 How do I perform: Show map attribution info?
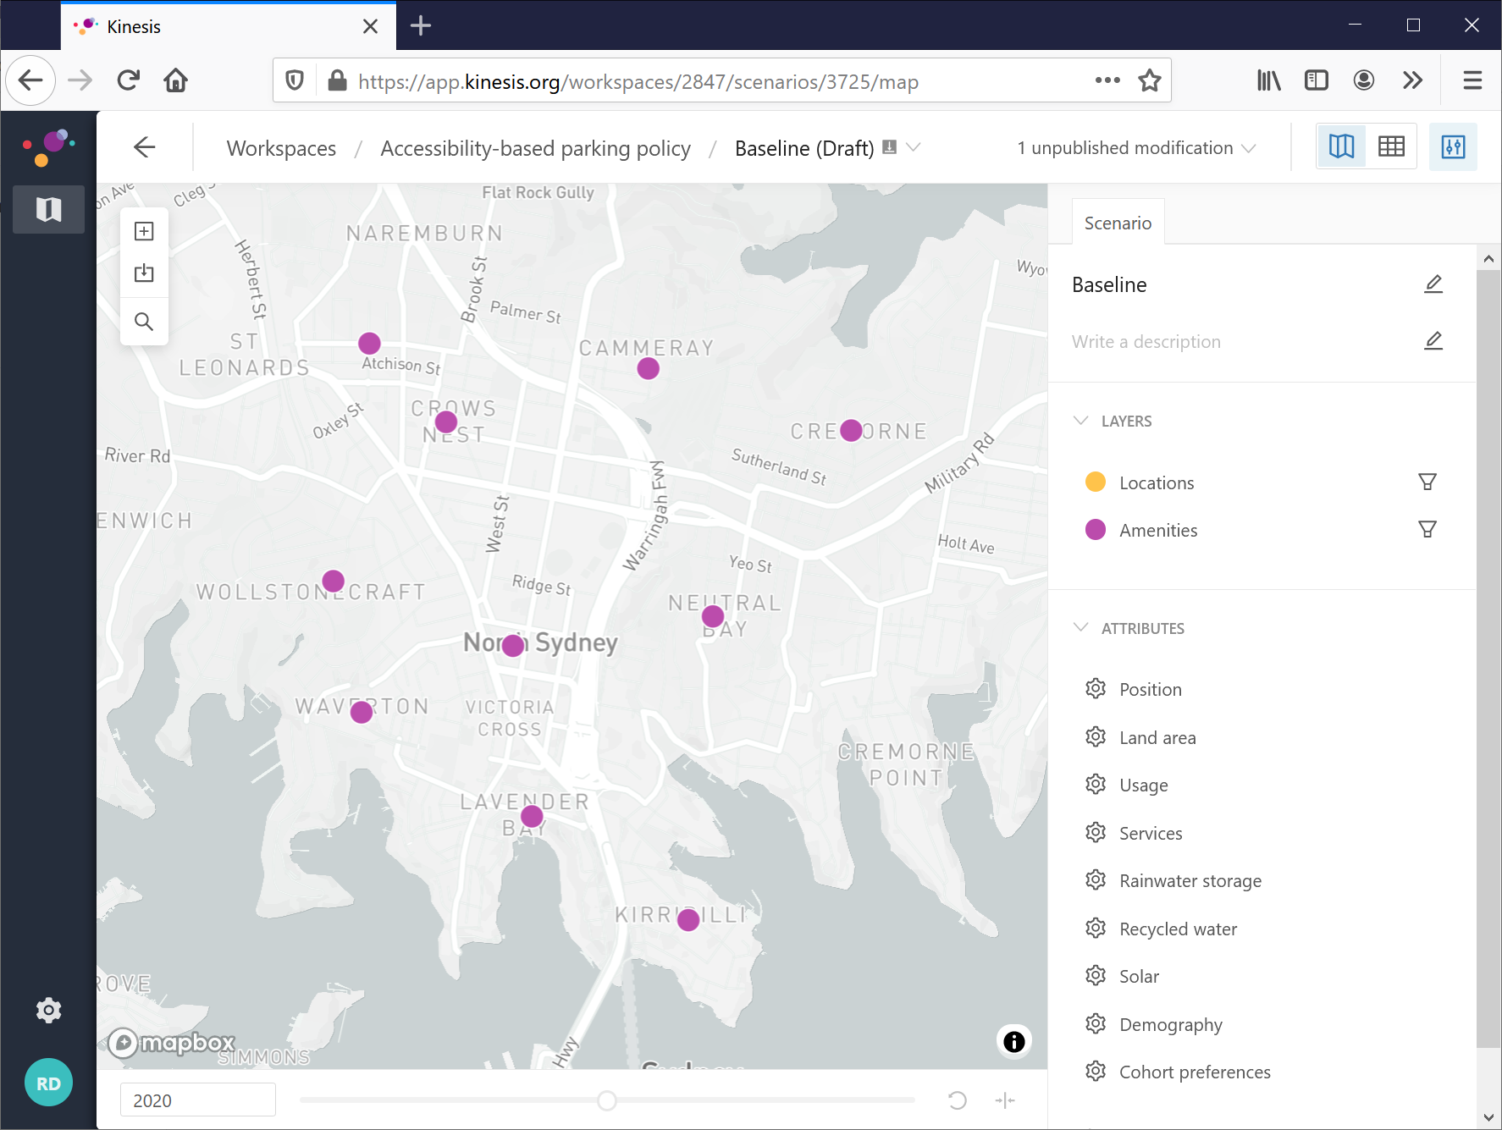coord(1013,1041)
